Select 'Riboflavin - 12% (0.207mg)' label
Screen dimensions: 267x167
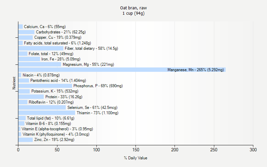(51, 102)
